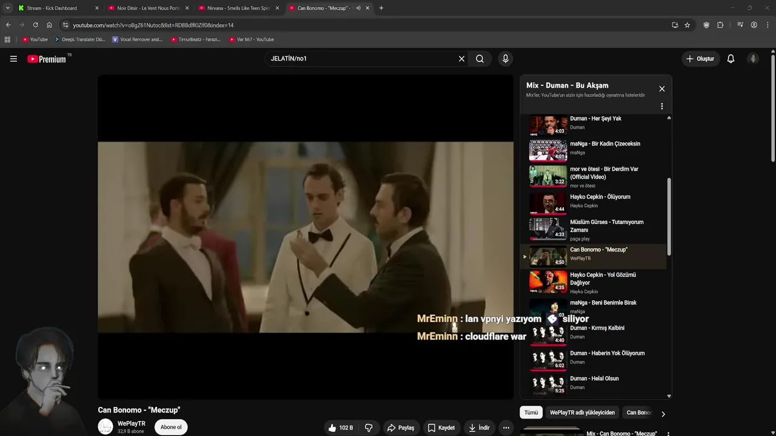Like the video showing 102 B
Screen dimensions: 776x436
pos(340,428)
